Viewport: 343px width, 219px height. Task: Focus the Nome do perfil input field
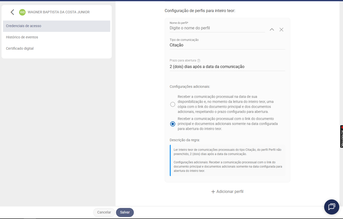[217, 28]
